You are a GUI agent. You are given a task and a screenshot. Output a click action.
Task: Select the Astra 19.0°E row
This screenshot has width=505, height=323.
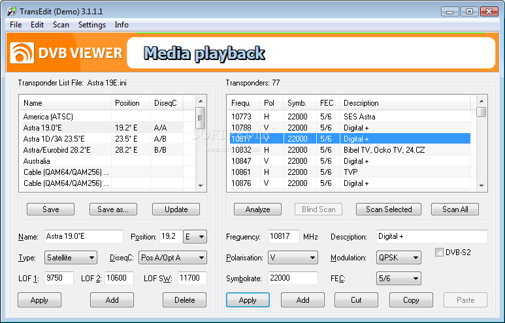tap(108, 128)
